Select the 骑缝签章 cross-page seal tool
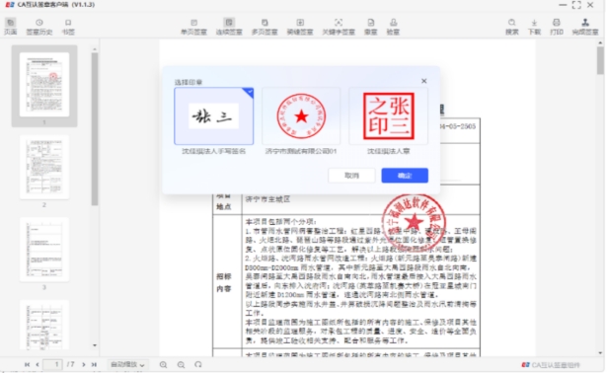This screenshot has width=607, height=373. pyautogui.click(x=300, y=27)
